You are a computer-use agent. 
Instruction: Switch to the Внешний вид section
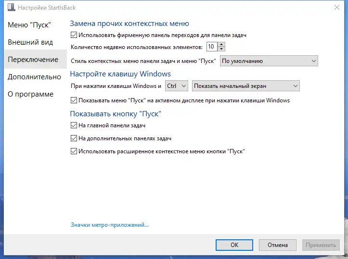click(x=30, y=42)
